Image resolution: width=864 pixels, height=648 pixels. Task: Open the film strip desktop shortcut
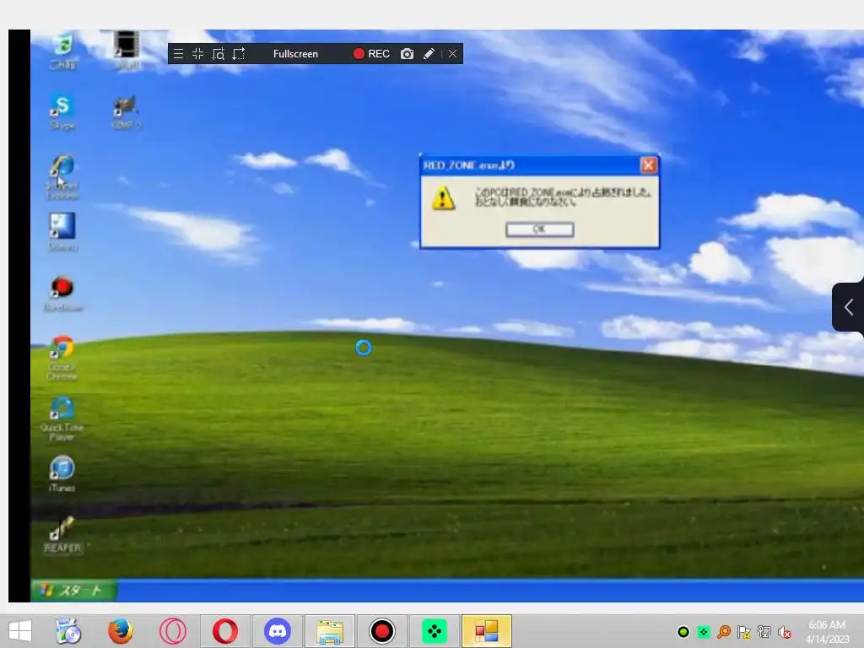(127, 51)
